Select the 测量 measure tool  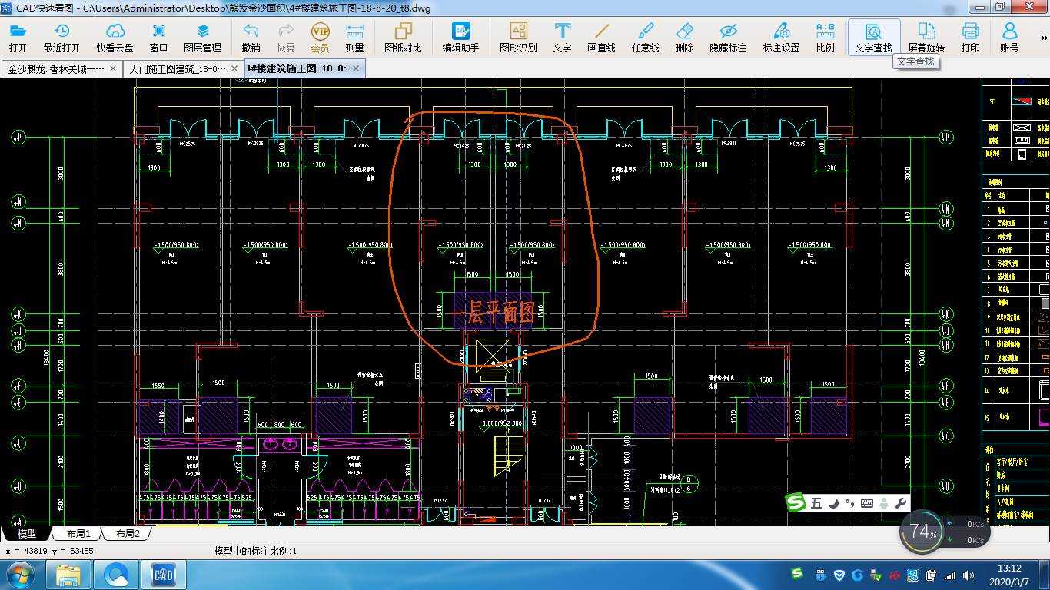pyautogui.click(x=354, y=38)
